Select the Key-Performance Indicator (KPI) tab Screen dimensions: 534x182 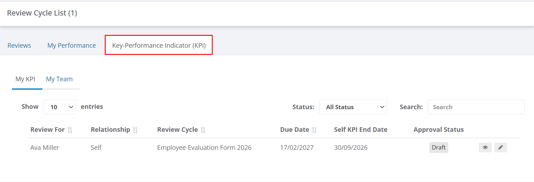click(159, 45)
